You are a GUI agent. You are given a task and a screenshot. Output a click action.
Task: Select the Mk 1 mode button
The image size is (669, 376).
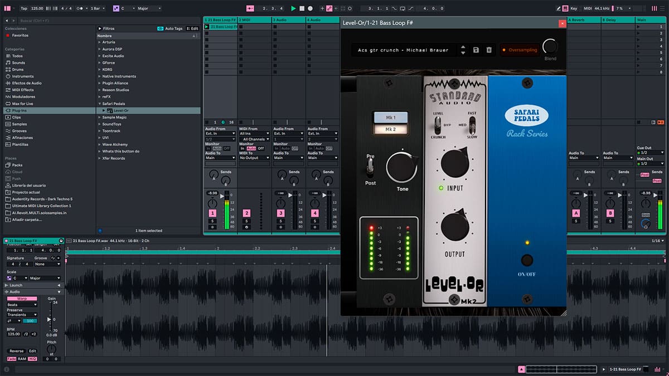390,118
